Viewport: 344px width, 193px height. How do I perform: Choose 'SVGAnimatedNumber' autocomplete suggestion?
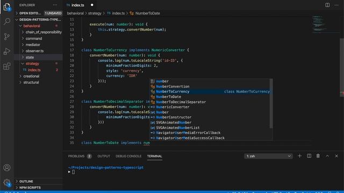[210, 123]
